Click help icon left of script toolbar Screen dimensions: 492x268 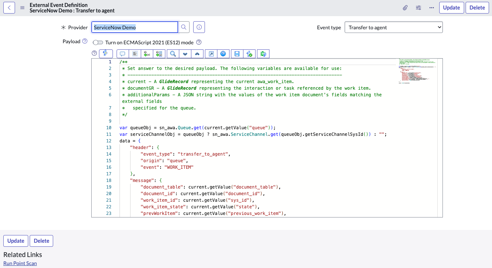click(x=94, y=53)
